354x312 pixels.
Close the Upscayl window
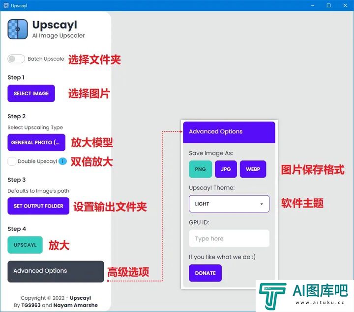click(x=345, y=5)
